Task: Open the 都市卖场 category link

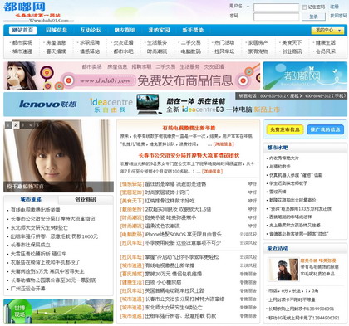Action: pos(22,42)
